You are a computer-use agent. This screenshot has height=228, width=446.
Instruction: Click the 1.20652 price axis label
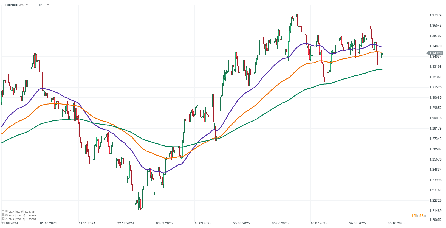click(x=435, y=219)
